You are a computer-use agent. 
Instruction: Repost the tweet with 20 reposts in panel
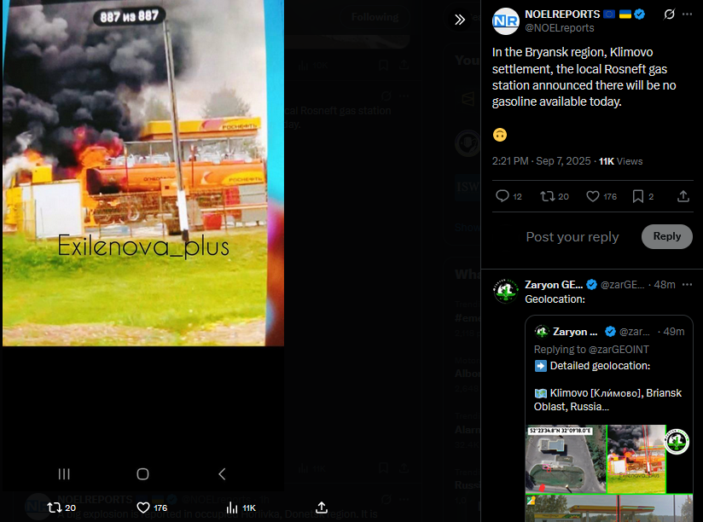(x=555, y=196)
